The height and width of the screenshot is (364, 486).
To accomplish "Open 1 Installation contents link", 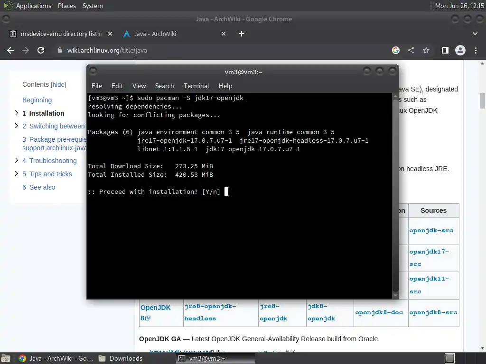I will coord(43,113).
